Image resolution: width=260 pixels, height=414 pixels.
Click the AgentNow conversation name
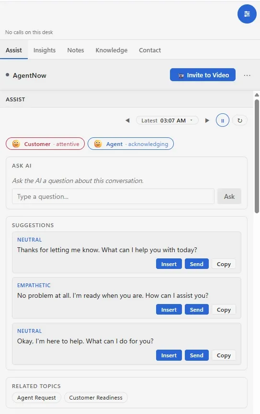30,75
